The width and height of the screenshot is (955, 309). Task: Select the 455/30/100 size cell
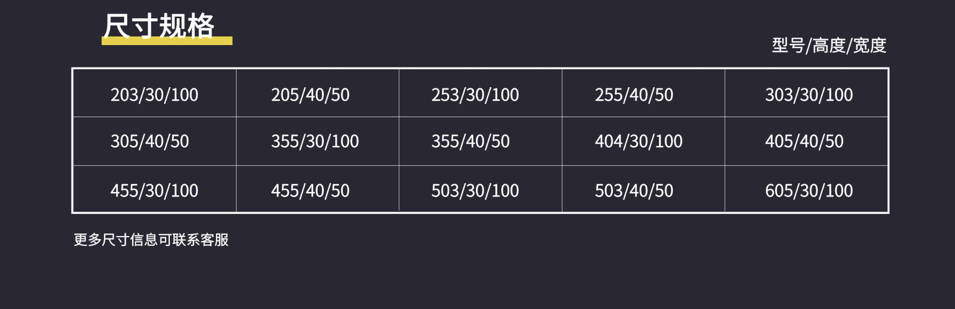(x=155, y=190)
